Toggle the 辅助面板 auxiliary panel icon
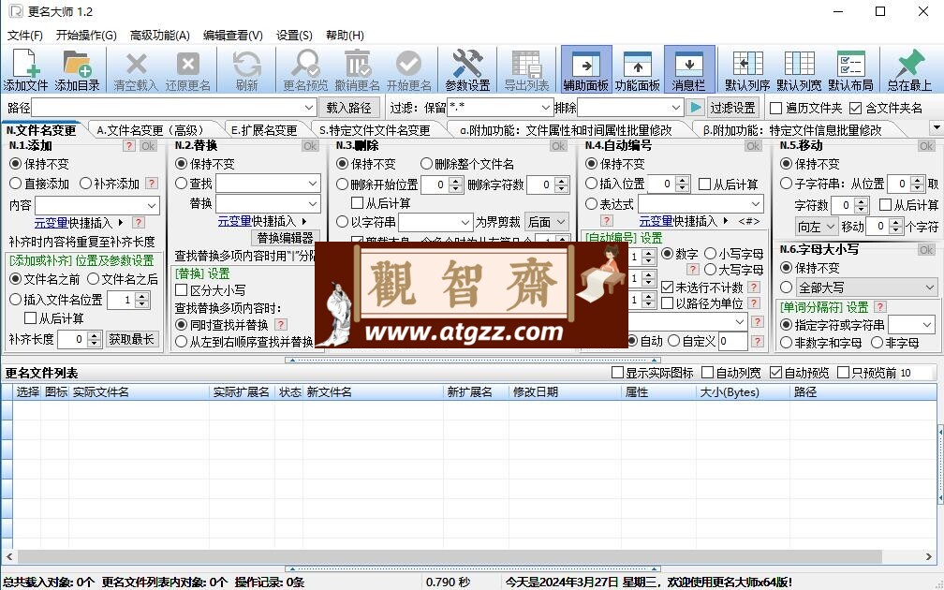Viewport: 944px width, 590px height. [x=586, y=69]
